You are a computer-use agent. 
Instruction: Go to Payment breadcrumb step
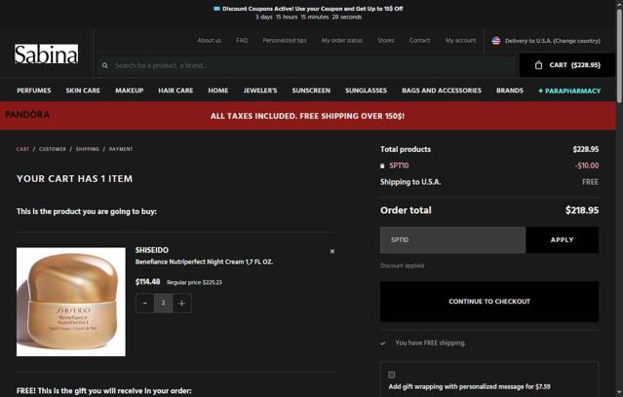tap(121, 149)
